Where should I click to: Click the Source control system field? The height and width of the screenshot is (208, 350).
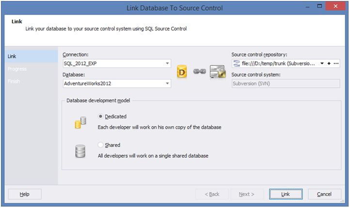[x=286, y=83]
